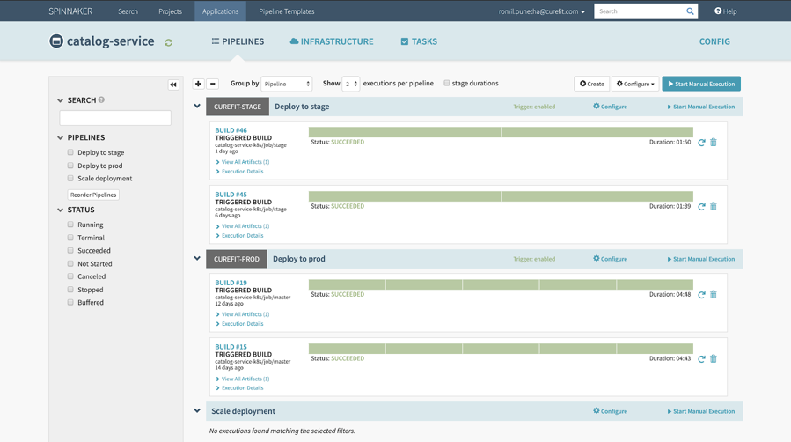Enable the Running status filter
Image resolution: width=791 pixels, height=442 pixels.
pyautogui.click(x=70, y=225)
